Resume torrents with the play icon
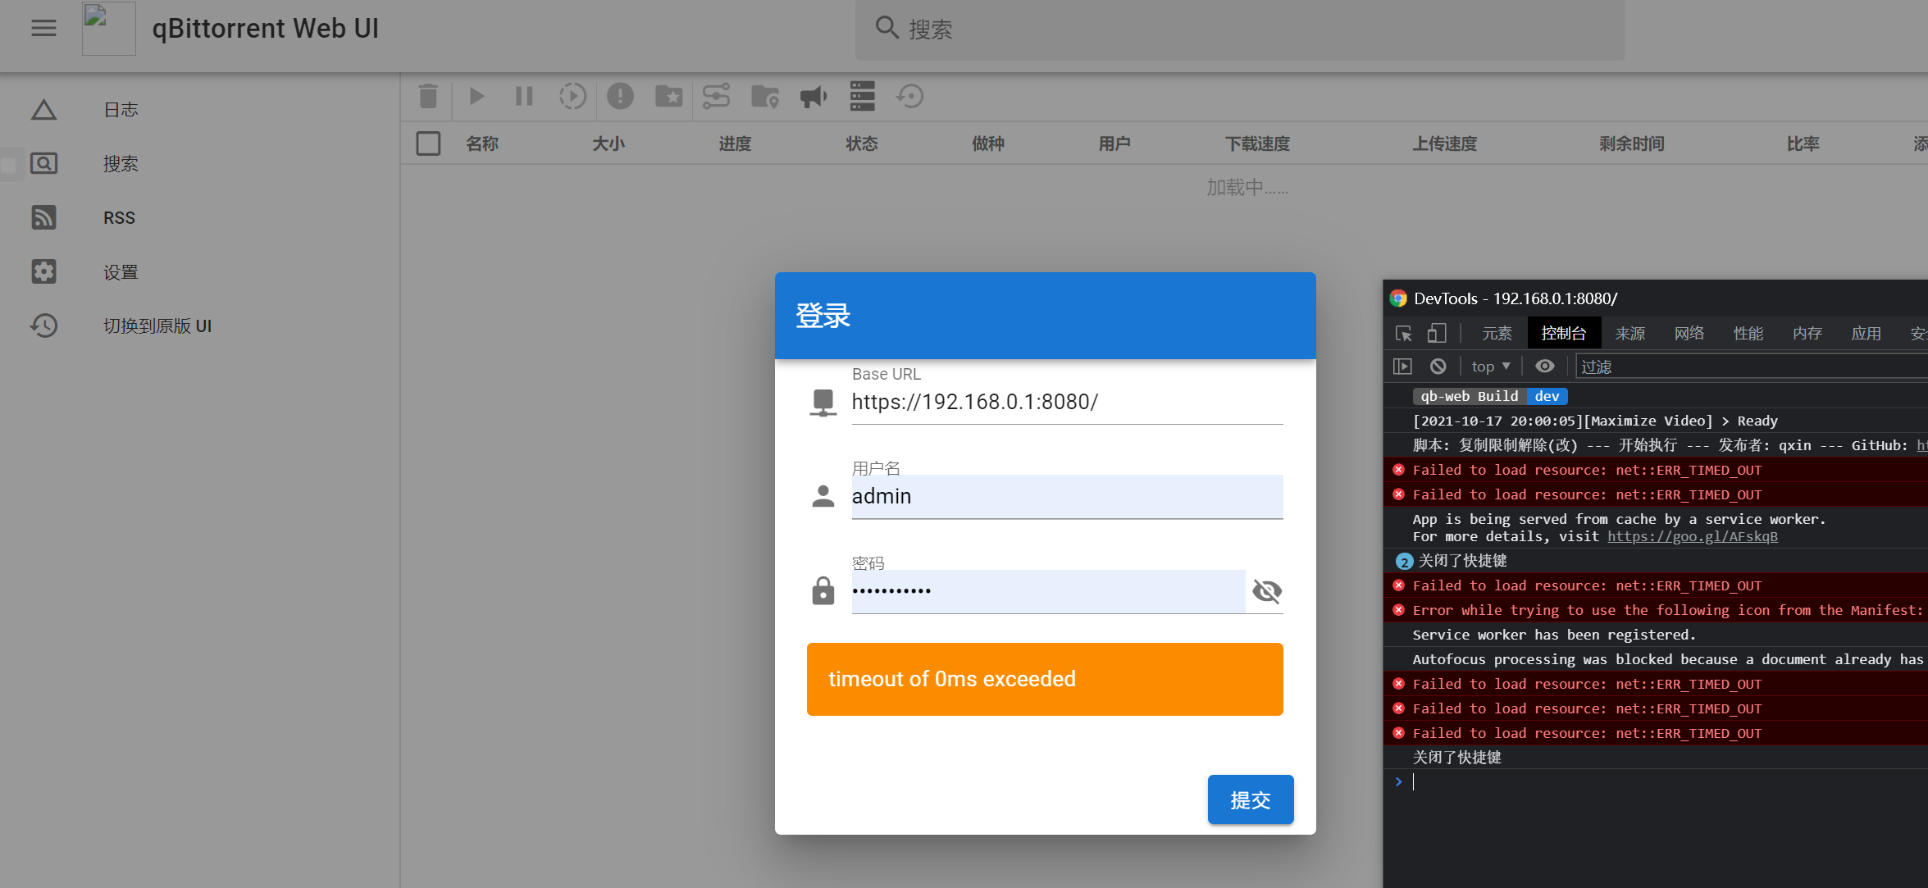1928x888 pixels. (476, 96)
